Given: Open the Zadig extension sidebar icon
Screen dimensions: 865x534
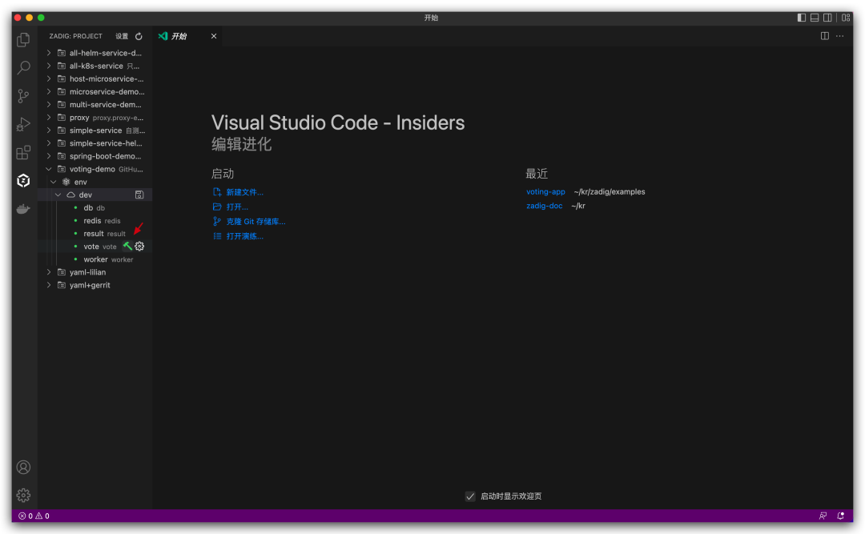Looking at the screenshot, I should click(x=22, y=181).
